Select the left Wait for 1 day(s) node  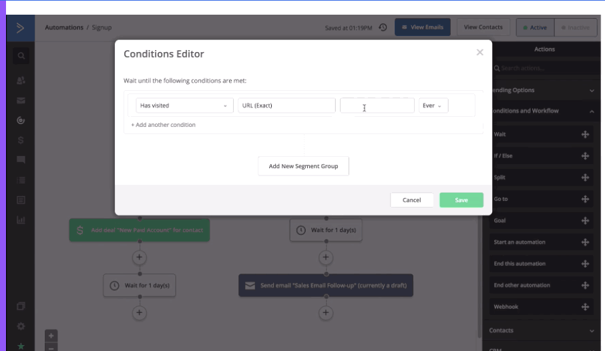click(x=140, y=286)
